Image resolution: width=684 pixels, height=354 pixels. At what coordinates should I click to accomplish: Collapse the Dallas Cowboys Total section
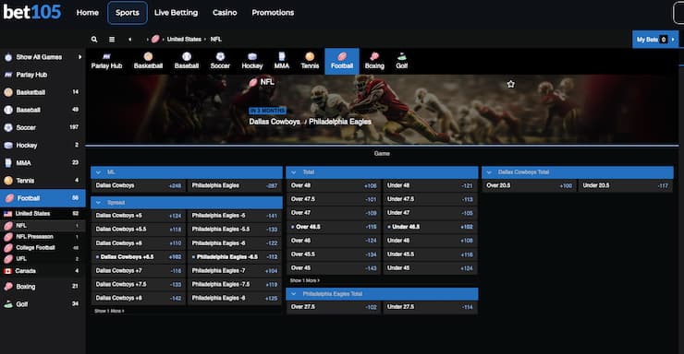click(x=489, y=172)
